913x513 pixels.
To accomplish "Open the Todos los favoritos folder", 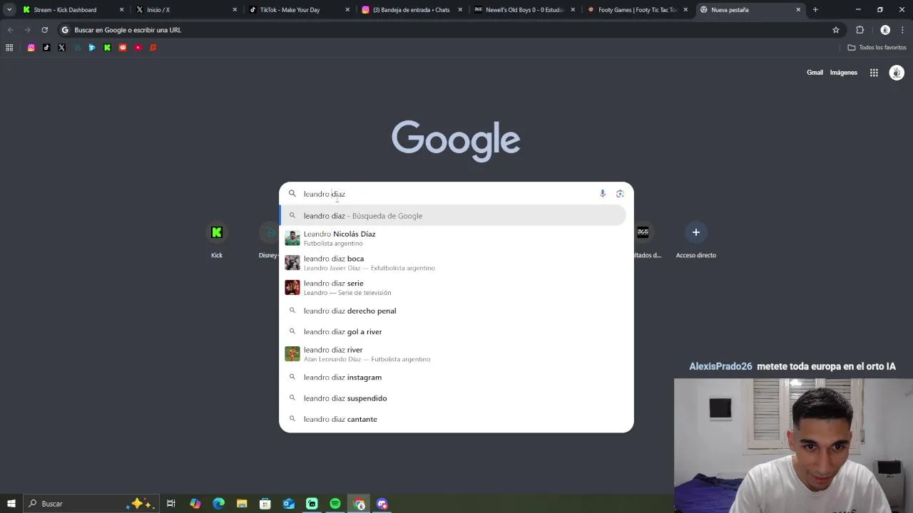I will [x=877, y=48].
